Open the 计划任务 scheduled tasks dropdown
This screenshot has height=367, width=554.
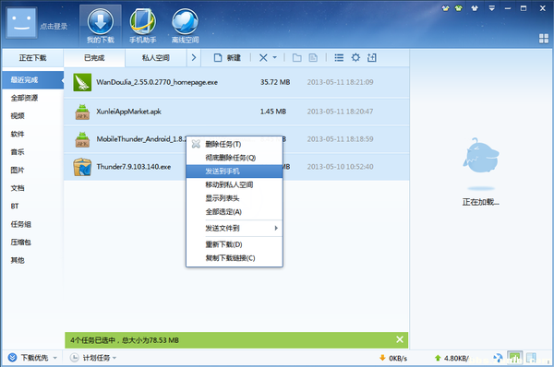click(x=93, y=358)
